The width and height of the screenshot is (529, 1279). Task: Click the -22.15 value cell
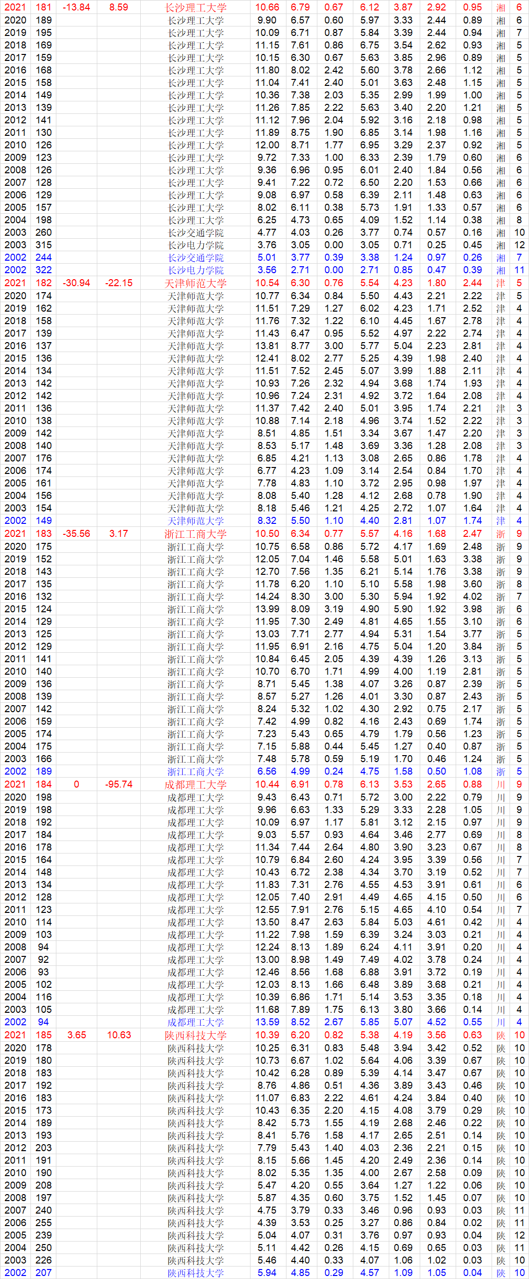tap(119, 283)
